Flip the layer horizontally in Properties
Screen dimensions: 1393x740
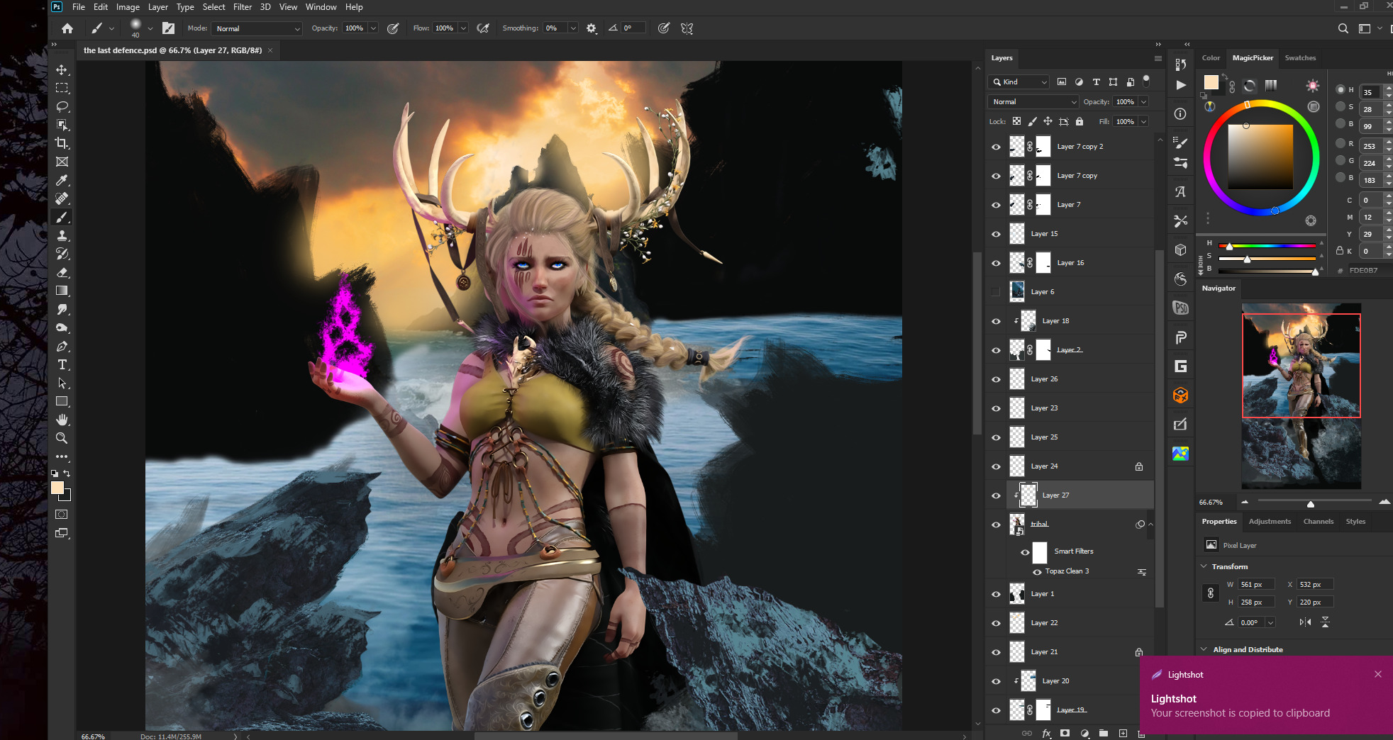(x=1305, y=622)
